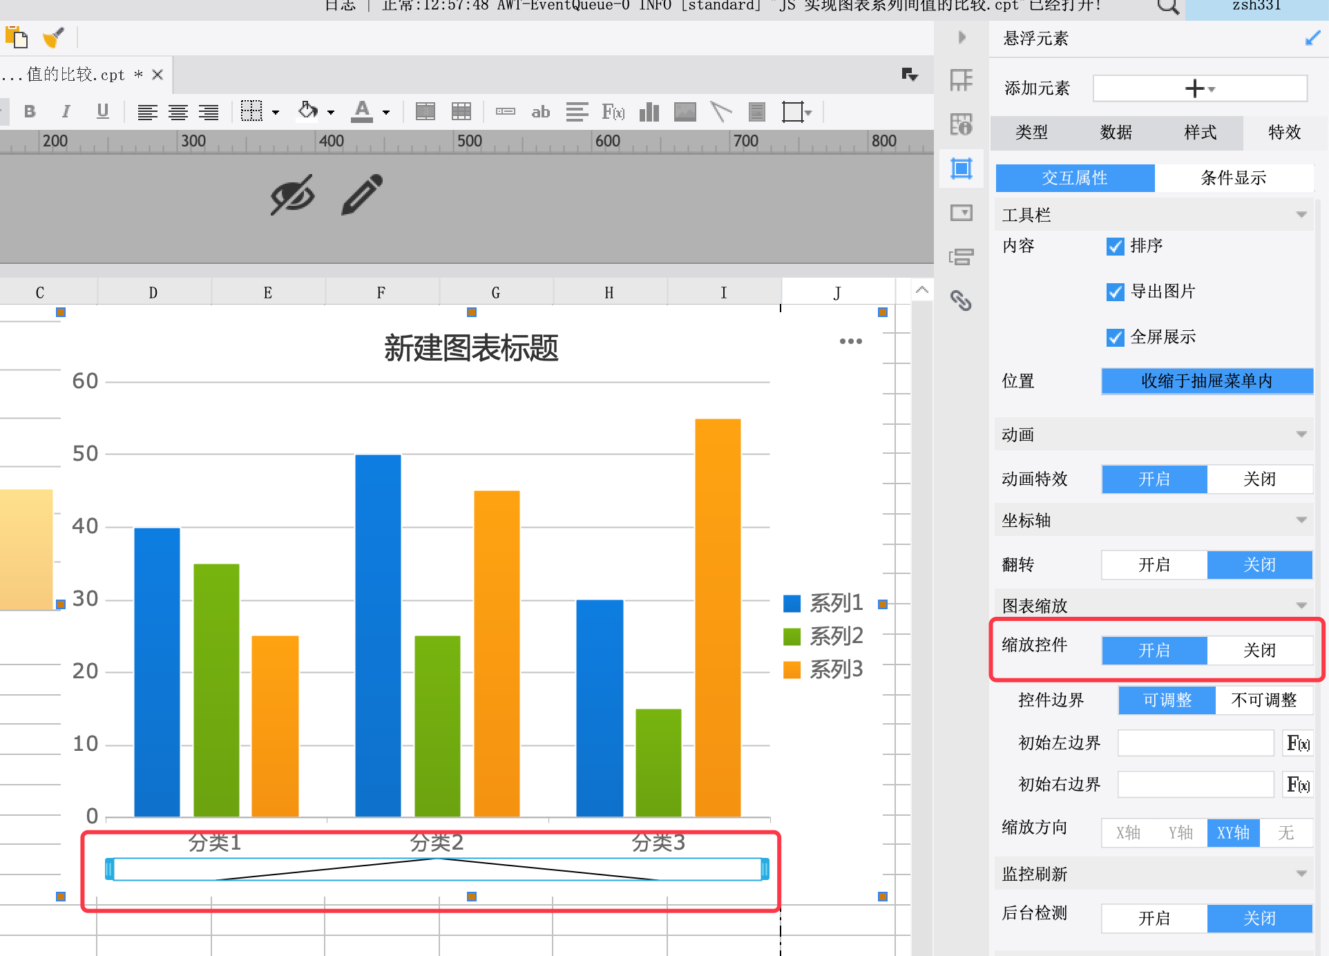Select the floating element panel icon
This screenshot has height=956, width=1329.
pyautogui.click(x=962, y=169)
